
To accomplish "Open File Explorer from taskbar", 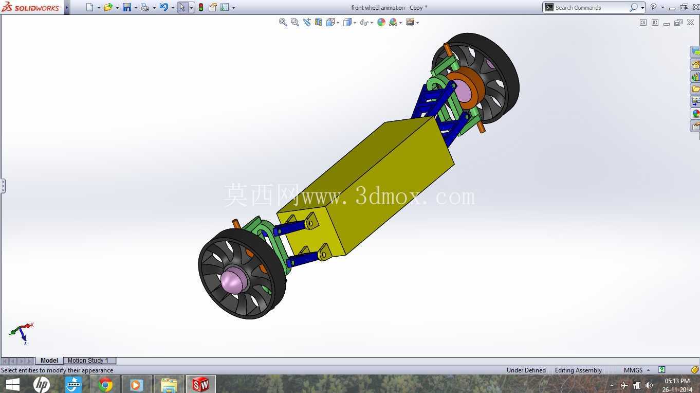I will point(169,385).
